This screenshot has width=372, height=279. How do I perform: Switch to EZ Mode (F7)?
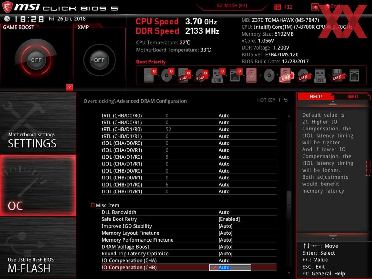[x=232, y=5]
